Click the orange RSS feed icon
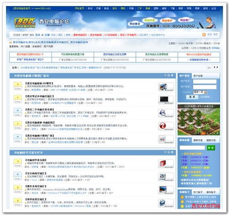Image resolution: width=229 pixels, height=215 pixels. tap(204, 35)
